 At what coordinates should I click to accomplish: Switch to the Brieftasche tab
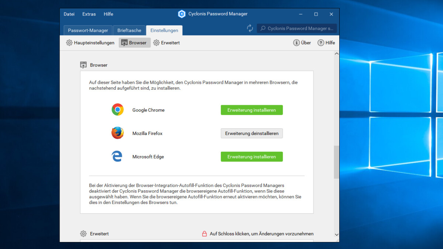(x=129, y=30)
